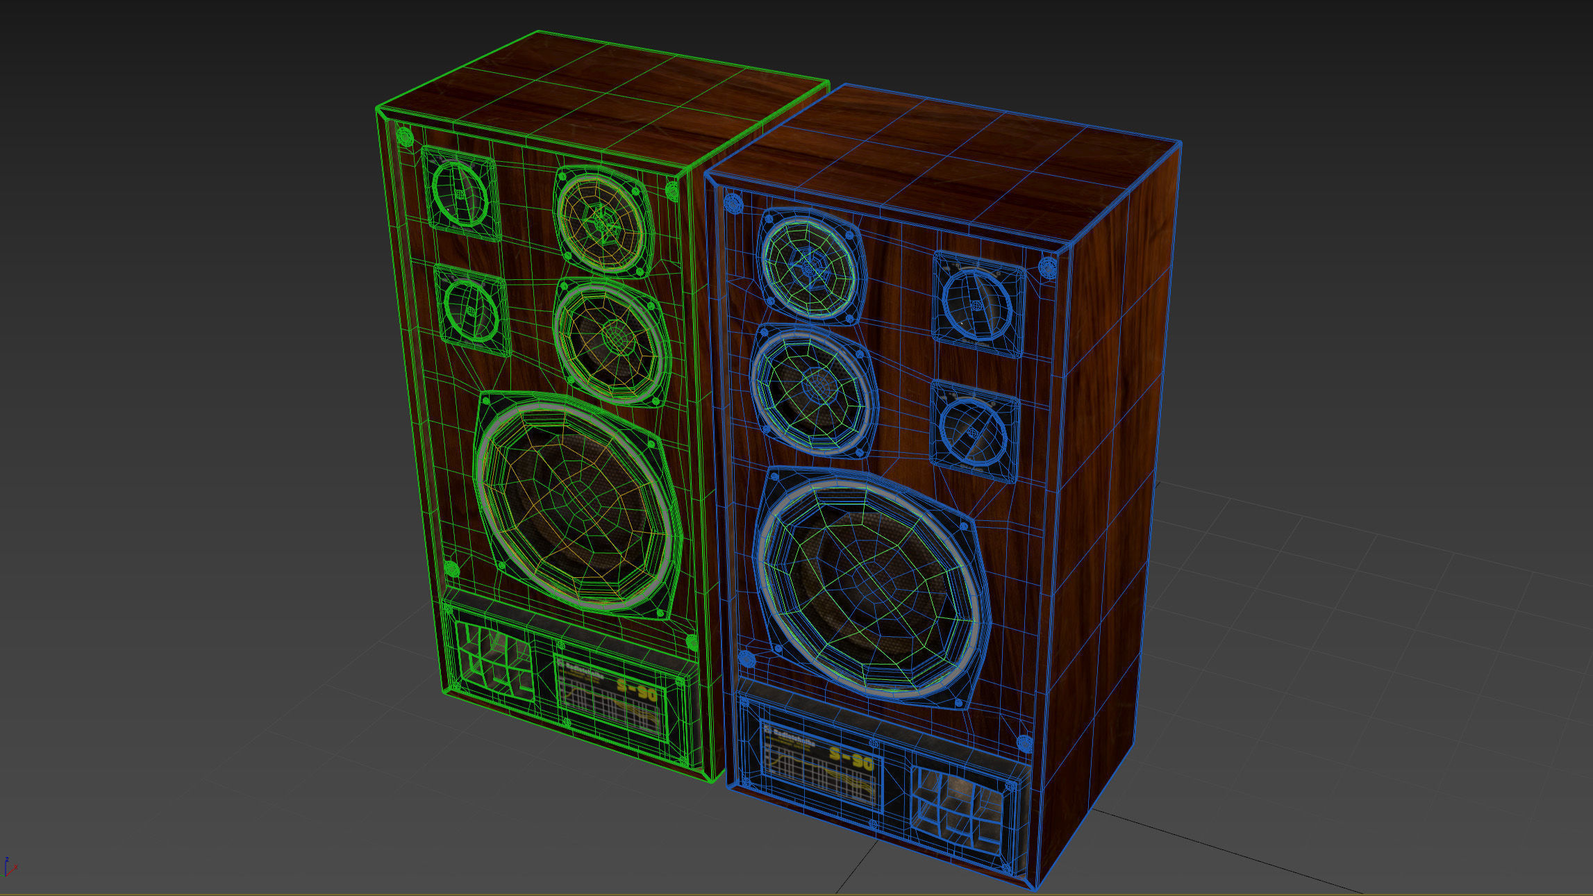Select the green speaker's midrange driver
1593x896 pixels.
[612, 342]
